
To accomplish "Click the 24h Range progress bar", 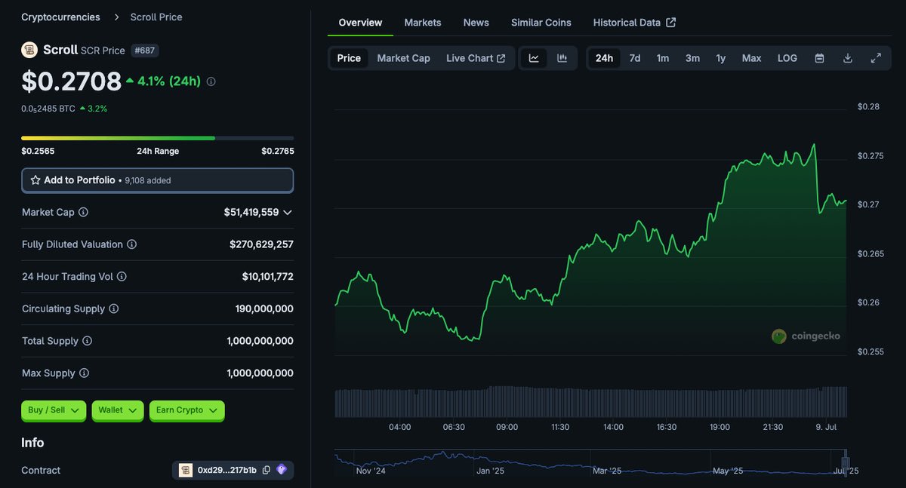I will 157,138.
